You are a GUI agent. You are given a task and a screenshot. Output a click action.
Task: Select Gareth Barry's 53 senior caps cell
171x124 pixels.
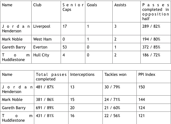point(73,47)
